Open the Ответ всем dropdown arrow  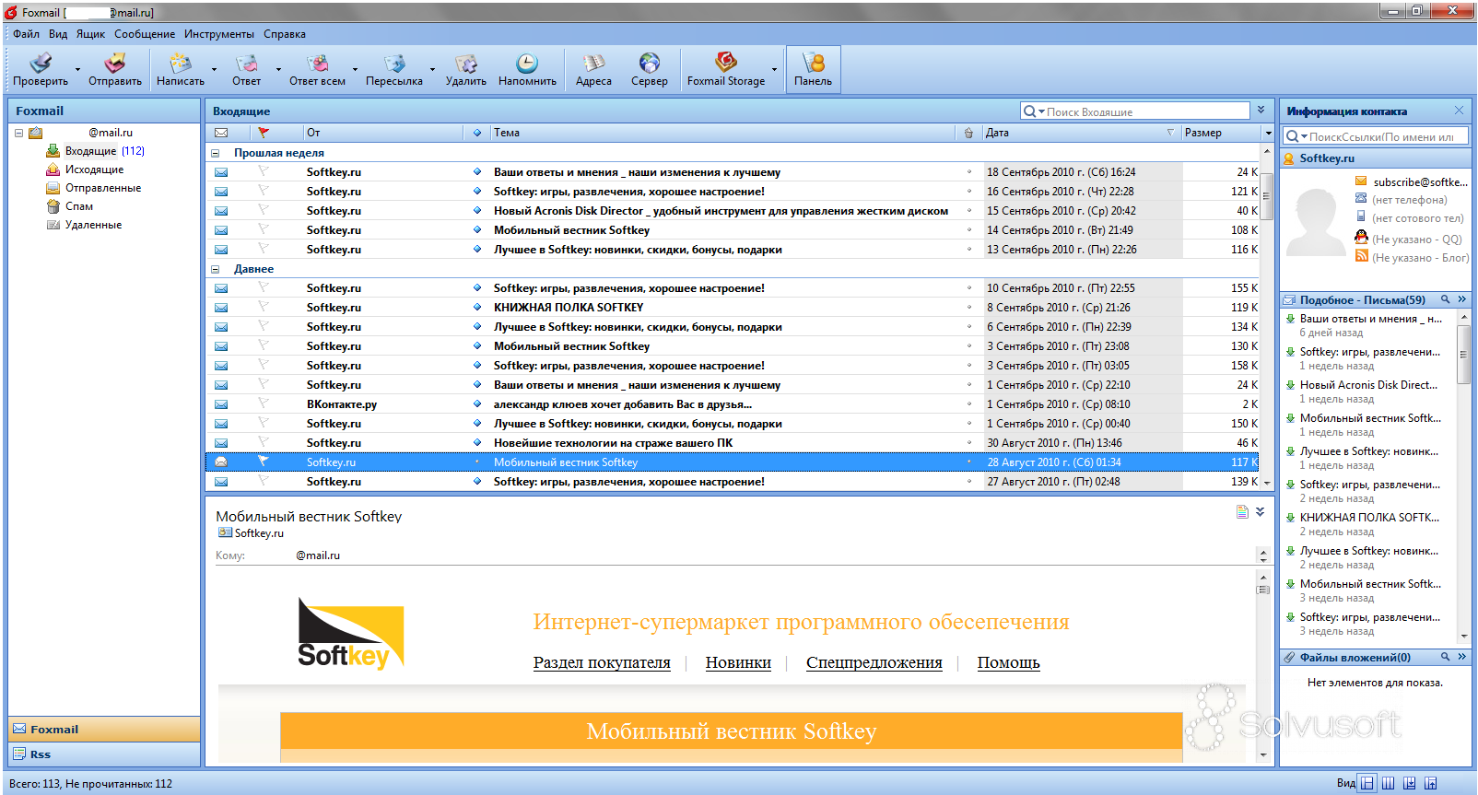point(355,69)
